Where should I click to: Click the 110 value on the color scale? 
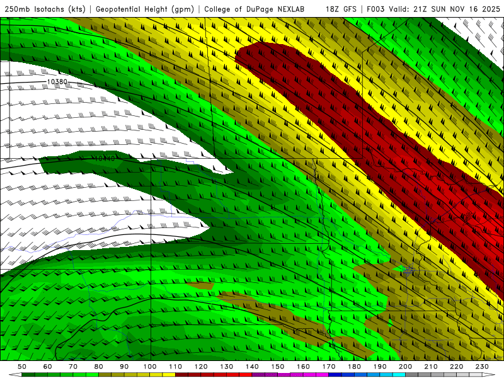(x=176, y=367)
